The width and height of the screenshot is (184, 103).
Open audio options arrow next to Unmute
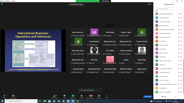[7, 96]
